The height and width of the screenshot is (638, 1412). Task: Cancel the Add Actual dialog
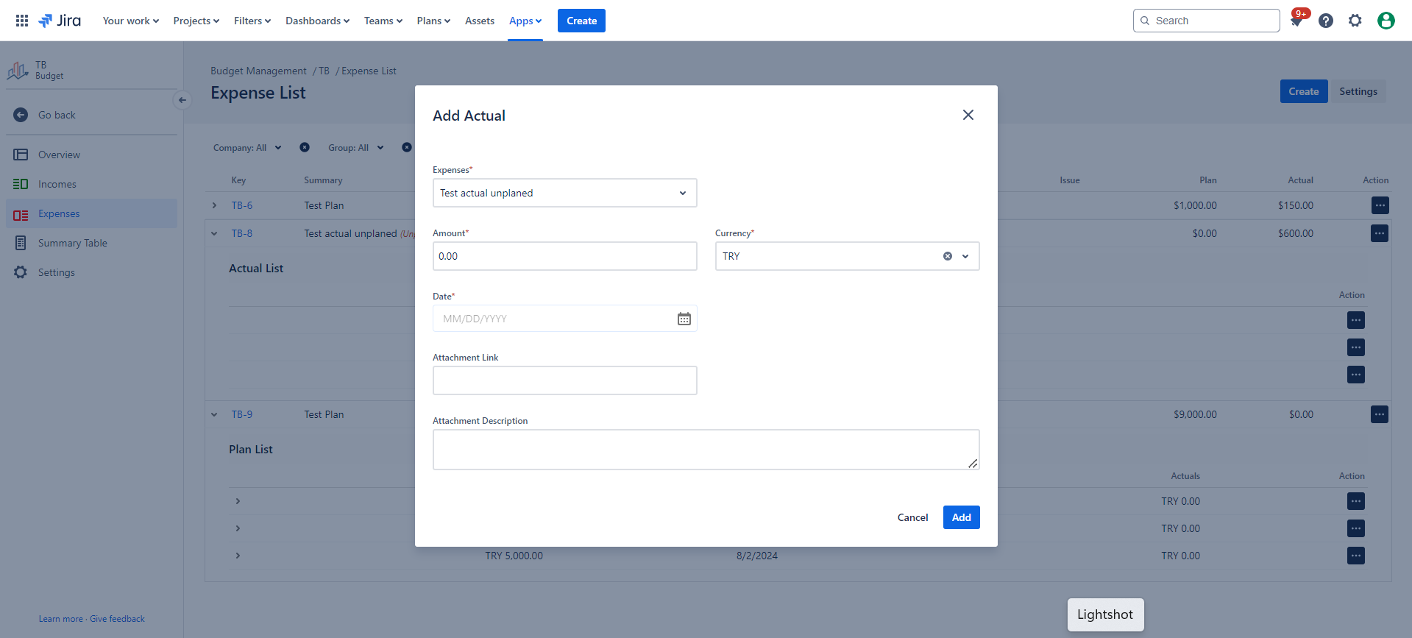point(912,517)
